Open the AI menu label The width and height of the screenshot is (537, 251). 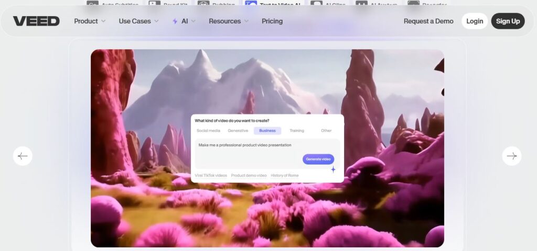pyautogui.click(x=185, y=21)
